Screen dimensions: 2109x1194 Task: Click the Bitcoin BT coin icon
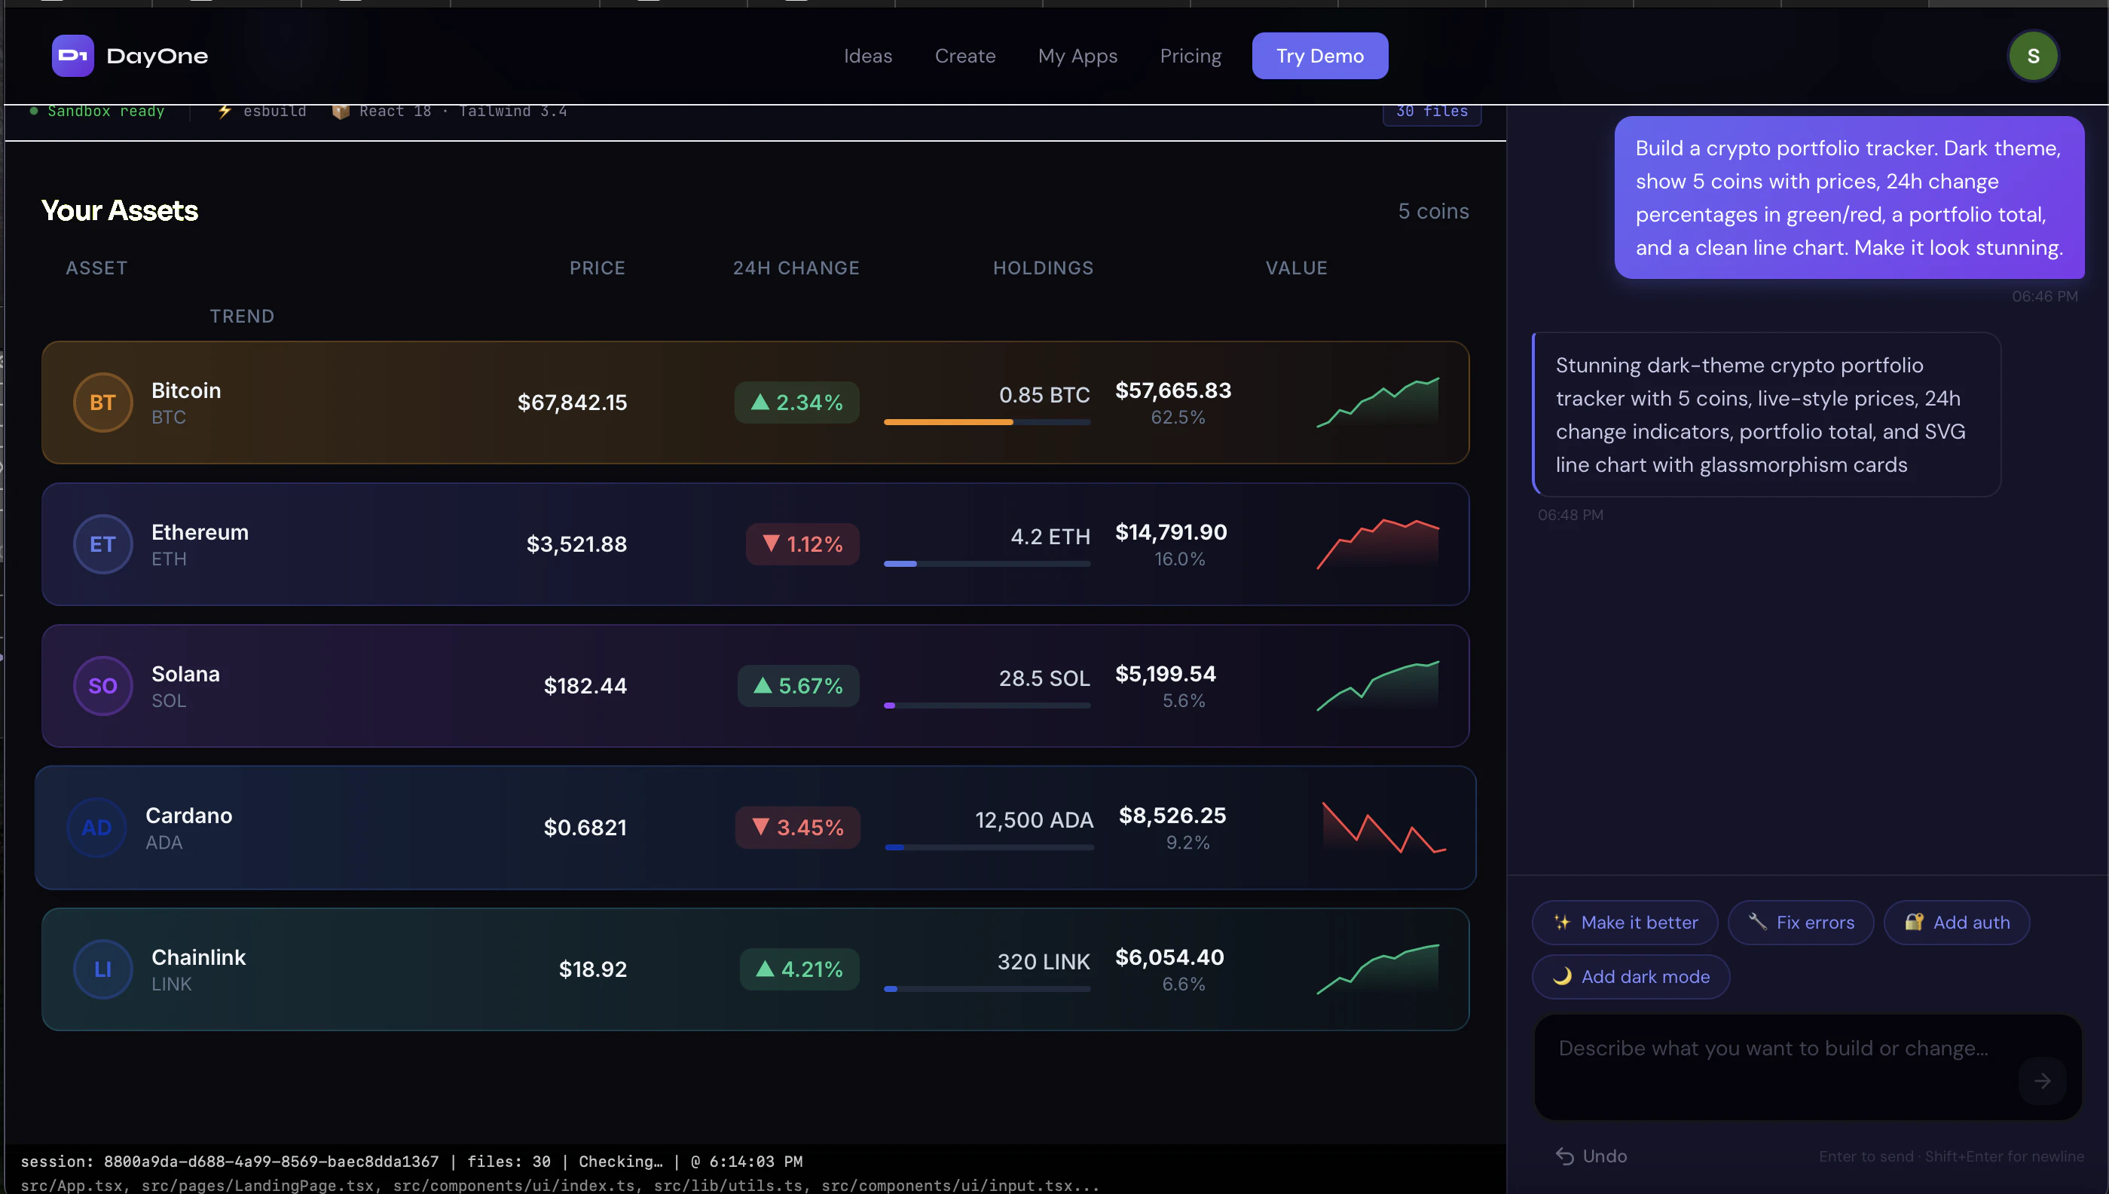[x=102, y=403]
